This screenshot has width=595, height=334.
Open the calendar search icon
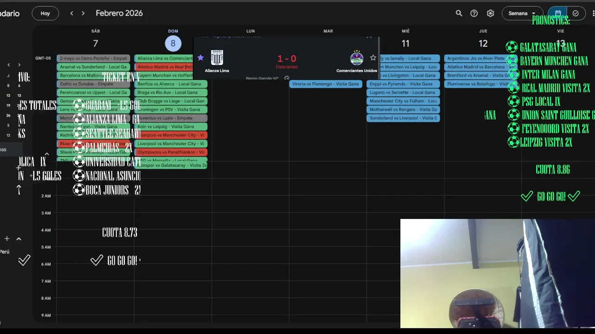click(x=459, y=13)
